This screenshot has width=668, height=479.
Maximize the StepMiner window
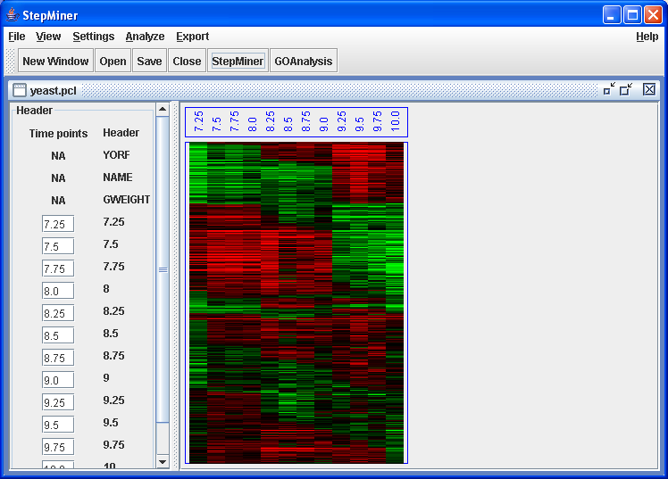632,15
